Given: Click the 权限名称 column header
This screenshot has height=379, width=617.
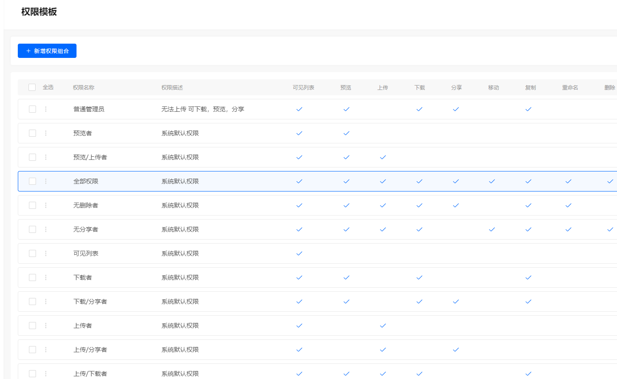Looking at the screenshot, I should pos(84,88).
